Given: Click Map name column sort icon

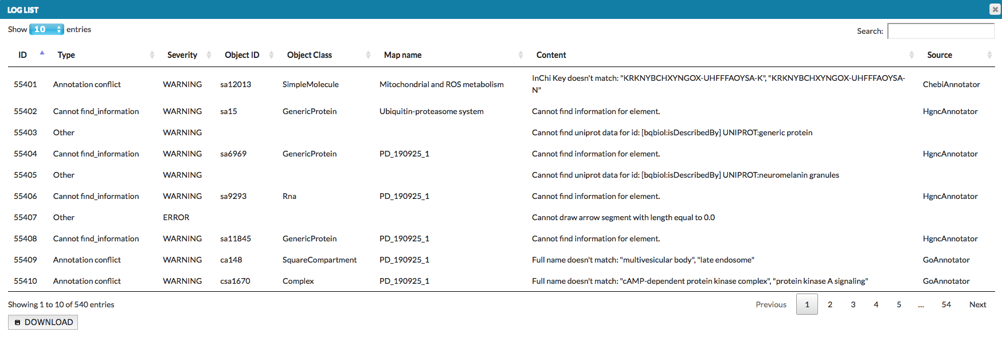Looking at the screenshot, I should pos(520,55).
